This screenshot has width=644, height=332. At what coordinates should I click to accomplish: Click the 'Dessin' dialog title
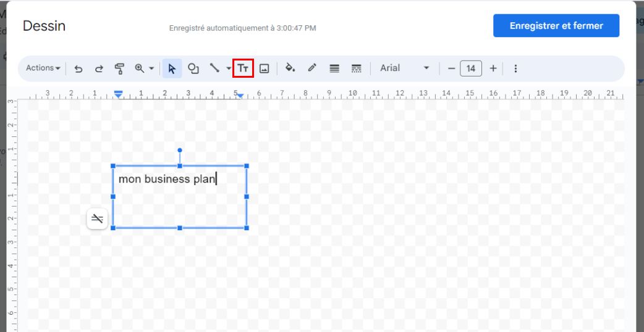click(x=44, y=27)
